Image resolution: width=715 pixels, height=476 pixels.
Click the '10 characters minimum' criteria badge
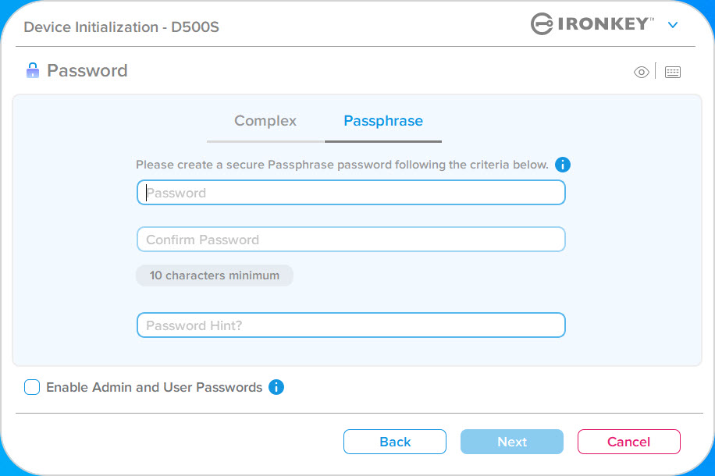[215, 275]
